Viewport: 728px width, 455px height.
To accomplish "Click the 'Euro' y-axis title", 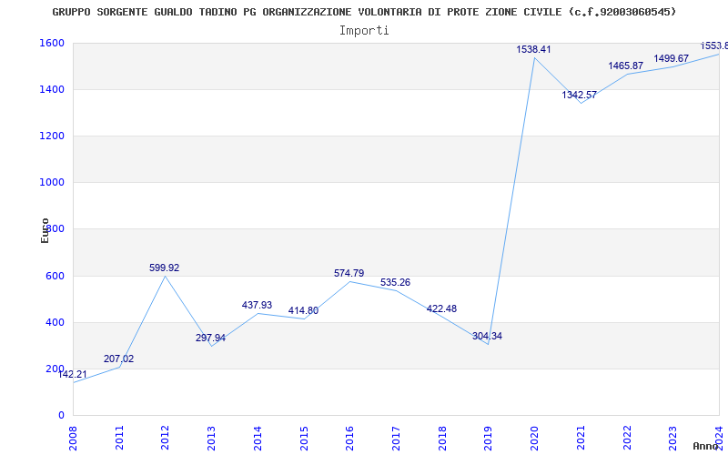I will point(45,231).
